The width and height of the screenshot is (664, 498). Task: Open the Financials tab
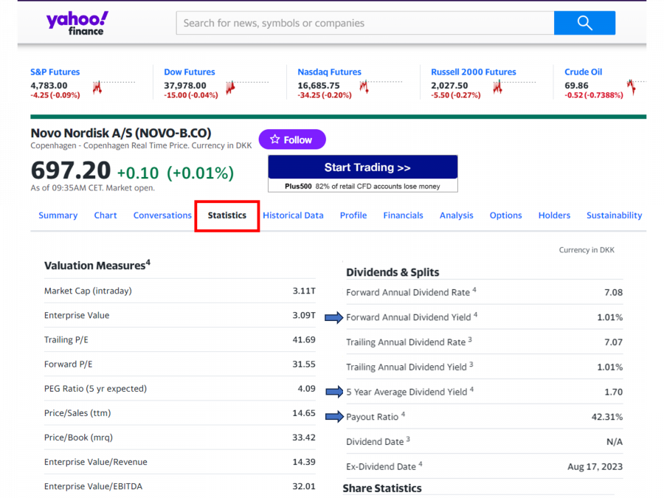point(403,215)
